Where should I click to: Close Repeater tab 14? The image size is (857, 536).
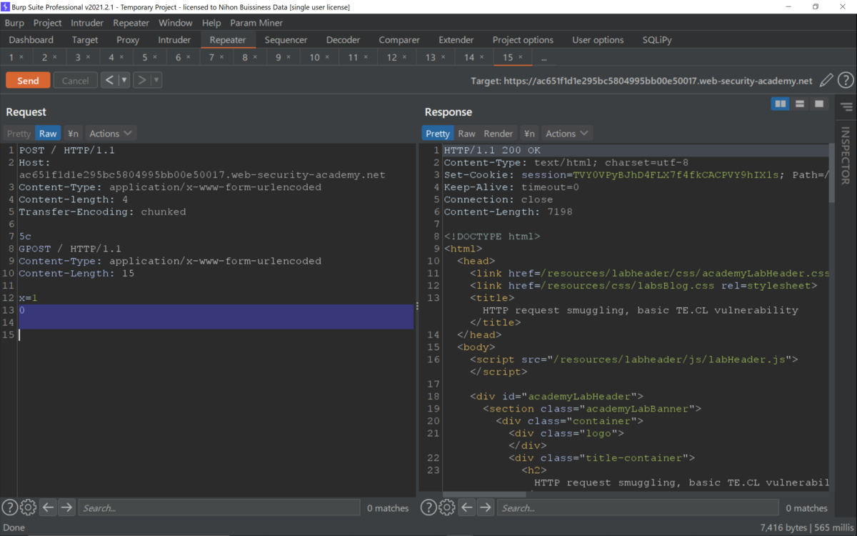(x=481, y=57)
